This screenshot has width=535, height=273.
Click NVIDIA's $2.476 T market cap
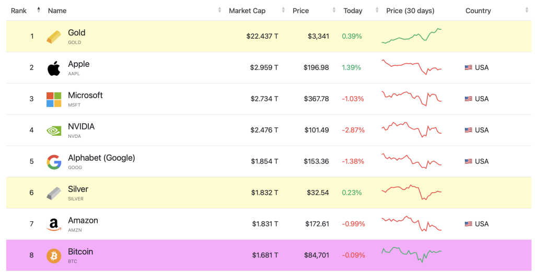coord(264,130)
